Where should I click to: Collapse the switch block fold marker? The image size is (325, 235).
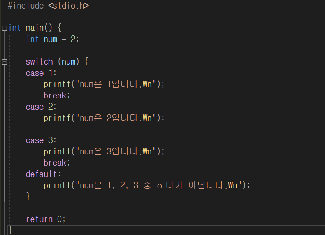[4, 62]
